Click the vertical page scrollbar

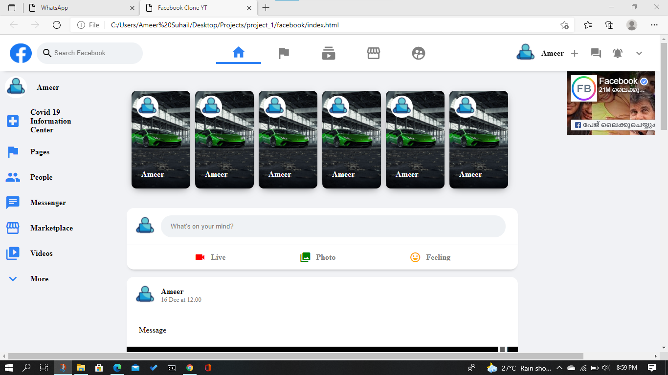pos(664,86)
